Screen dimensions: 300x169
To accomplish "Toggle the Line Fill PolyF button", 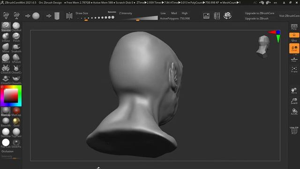I will [294, 131].
